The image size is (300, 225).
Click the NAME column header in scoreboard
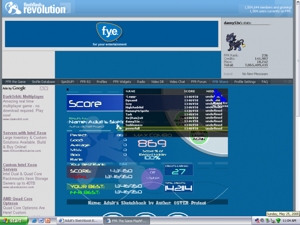(x=130, y=91)
